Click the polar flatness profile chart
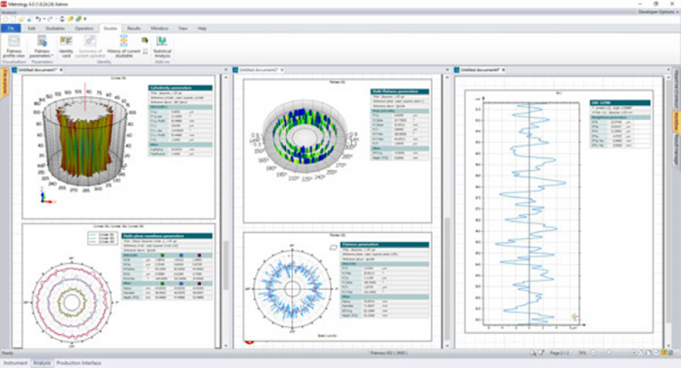 (291, 287)
